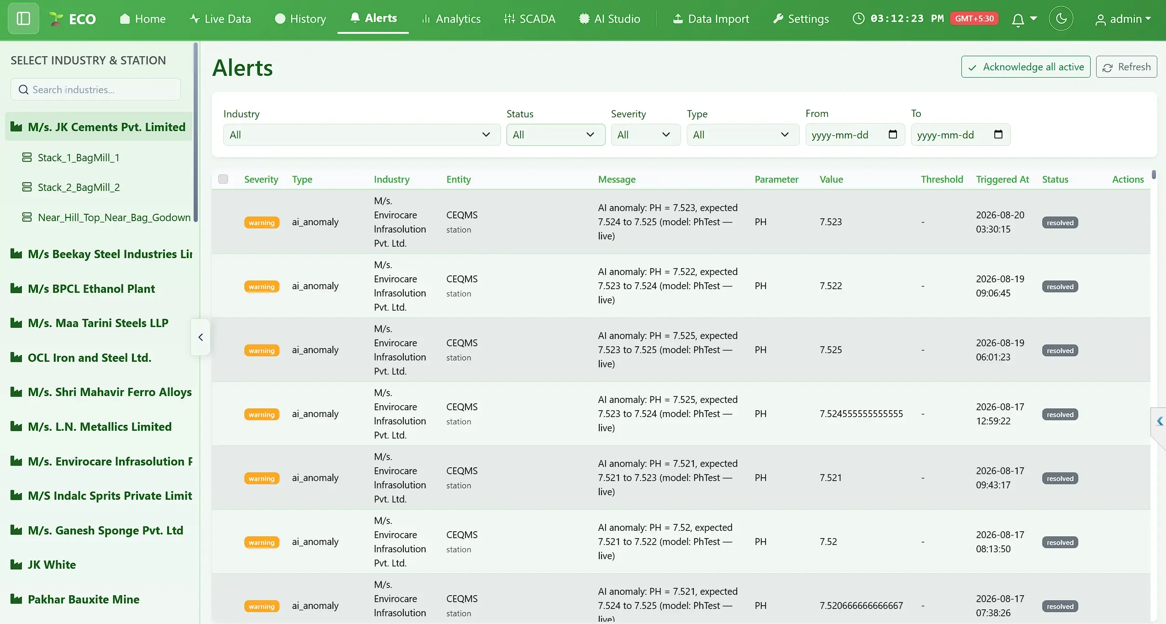Click the alerts table vertical scrollbar
The height and width of the screenshot is (624, 1166).
click(x=1154, y=175)
